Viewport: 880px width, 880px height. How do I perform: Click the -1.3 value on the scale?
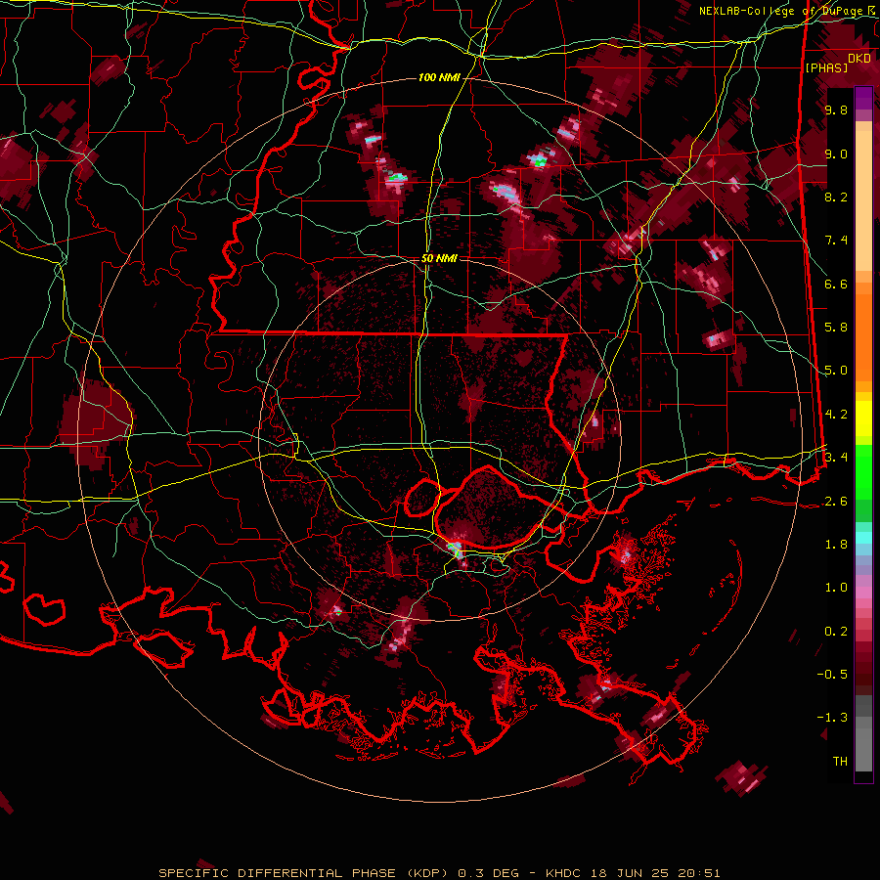coord(832,718)
